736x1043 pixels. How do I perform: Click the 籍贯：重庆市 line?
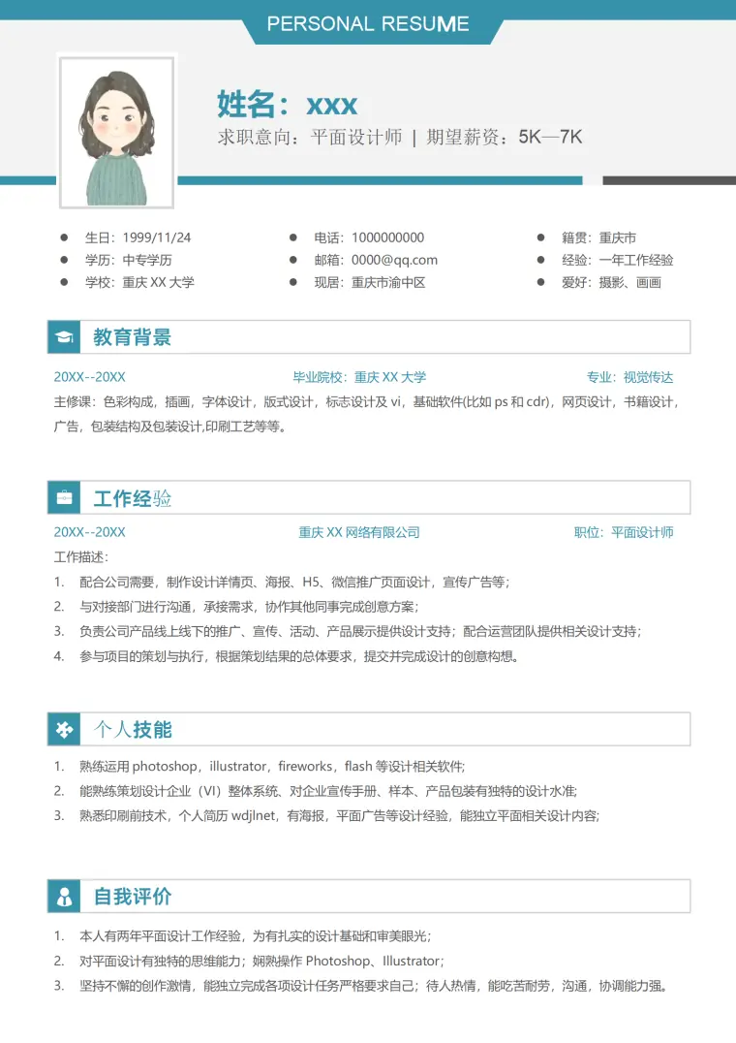tap(598, 237)
